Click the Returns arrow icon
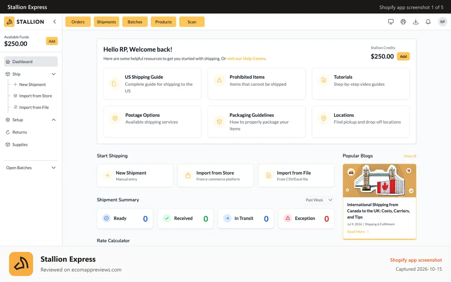 [x=8, y=132]
